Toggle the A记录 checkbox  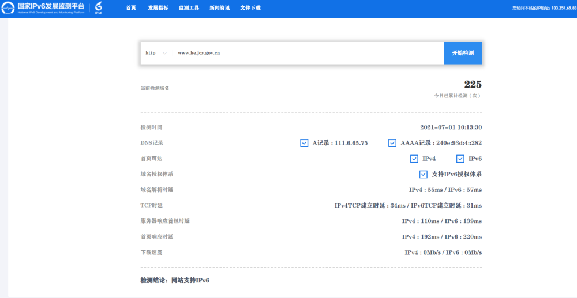[304, 143]
